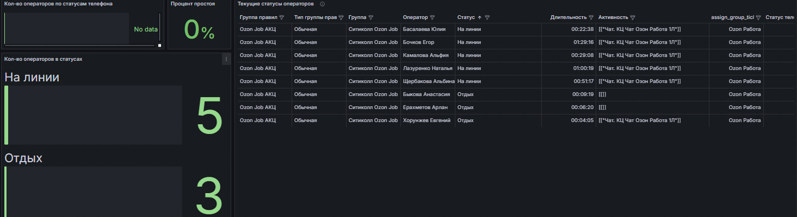Select the Хорунжев Евгений operator cell
Image resolution: width=797 pixels, height=217 pixels.
tap(428, 120)
